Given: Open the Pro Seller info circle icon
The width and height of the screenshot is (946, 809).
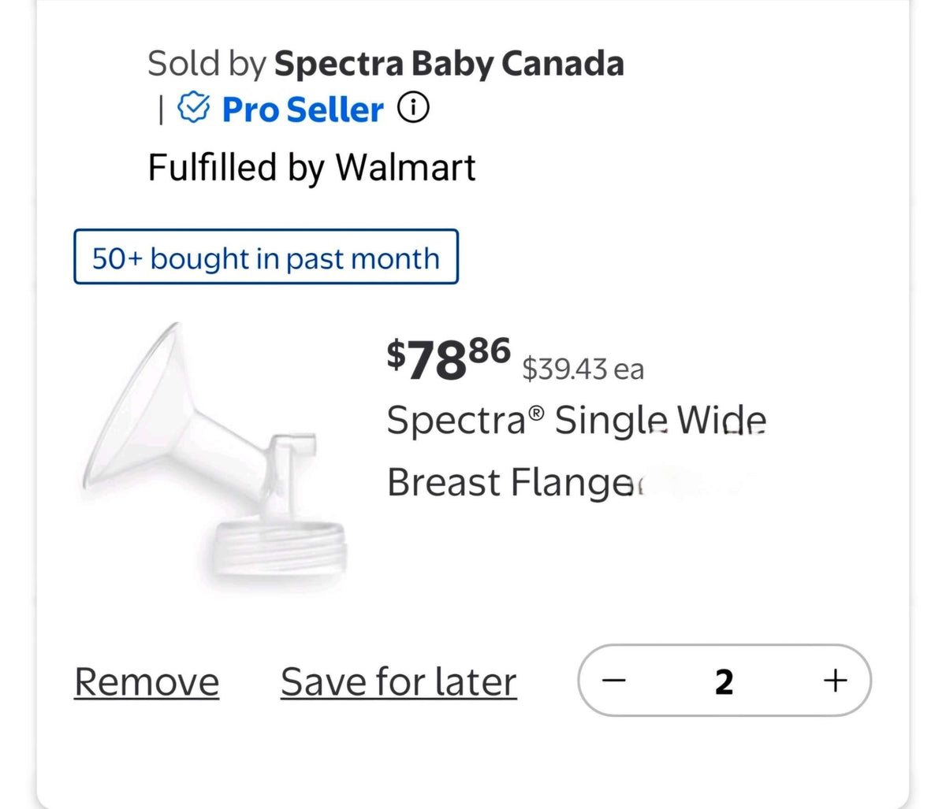Looking at the screenshot, I should point(413,109).
